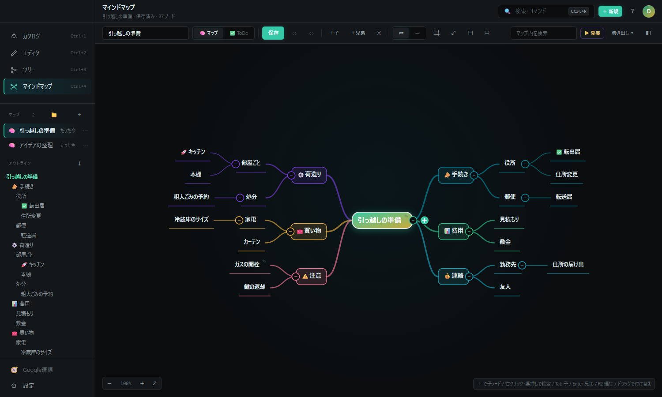Collapse the 費用 node
This screenshot has width=662, height=397.
469,232
